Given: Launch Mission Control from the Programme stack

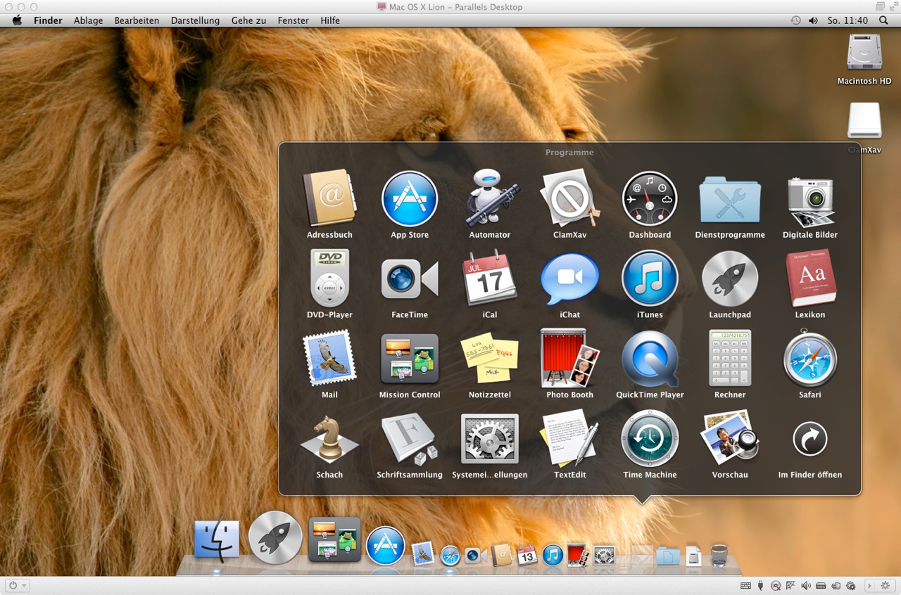Looking at the screenshot, I should (410, 359).
